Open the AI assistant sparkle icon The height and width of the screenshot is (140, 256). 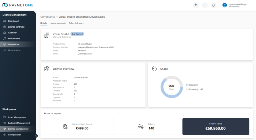coord(196,5)
